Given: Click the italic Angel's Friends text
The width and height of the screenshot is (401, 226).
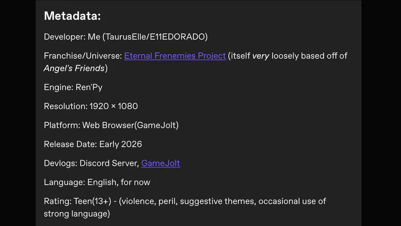Looking at the screenshot, I should pyautogui.click(x=74, y=69).
